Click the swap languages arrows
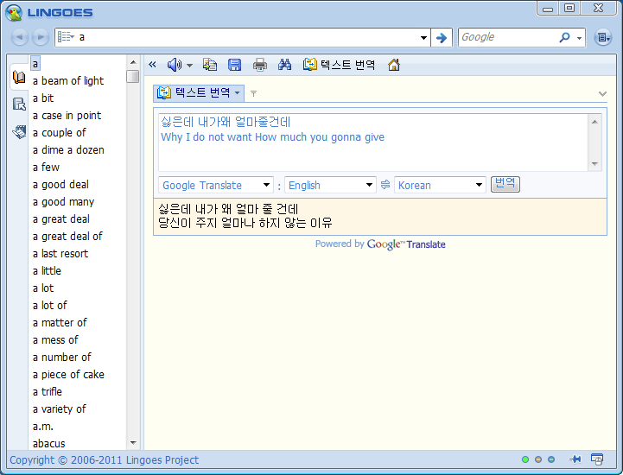The image size is (623, 475). 385,185
